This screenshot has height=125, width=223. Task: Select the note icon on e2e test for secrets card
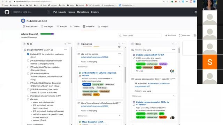[79, 54]
